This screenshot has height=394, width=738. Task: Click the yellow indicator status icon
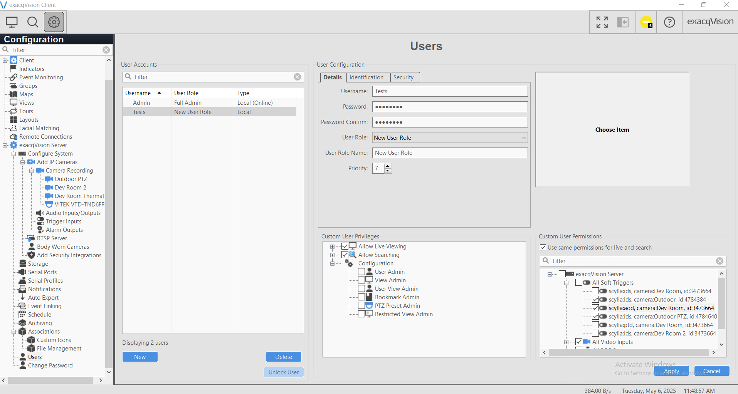[646, 22]
